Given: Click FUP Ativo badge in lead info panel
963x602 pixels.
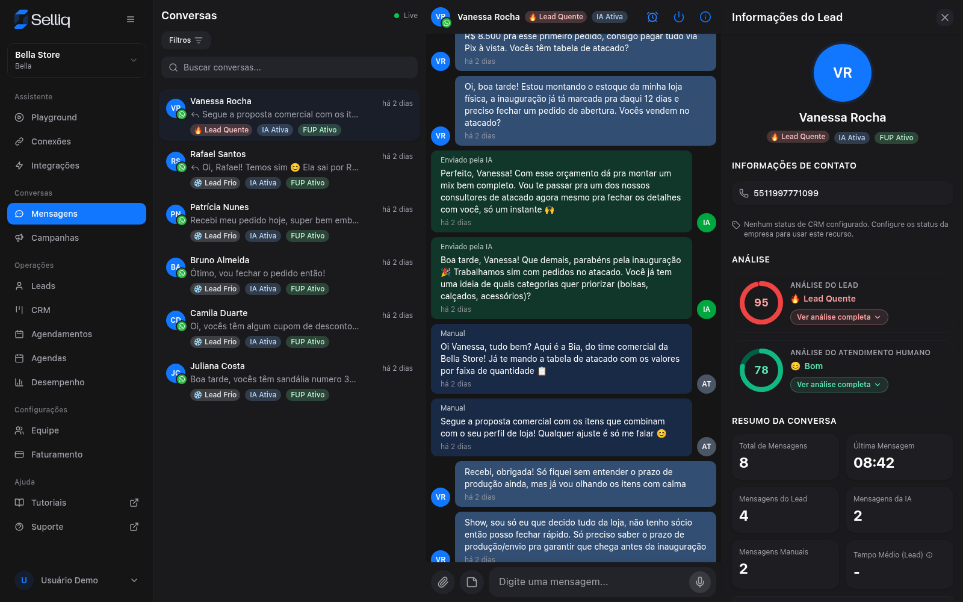Looking at the screenshot, I should [896, 138].
